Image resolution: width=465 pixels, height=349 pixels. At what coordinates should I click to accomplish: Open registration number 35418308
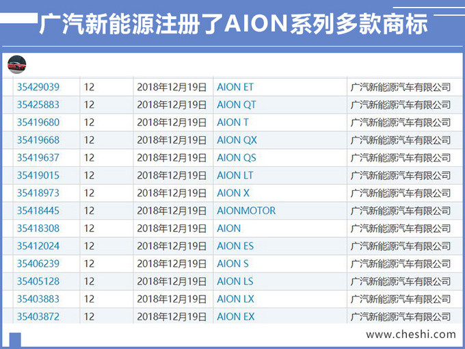(38, 228)
